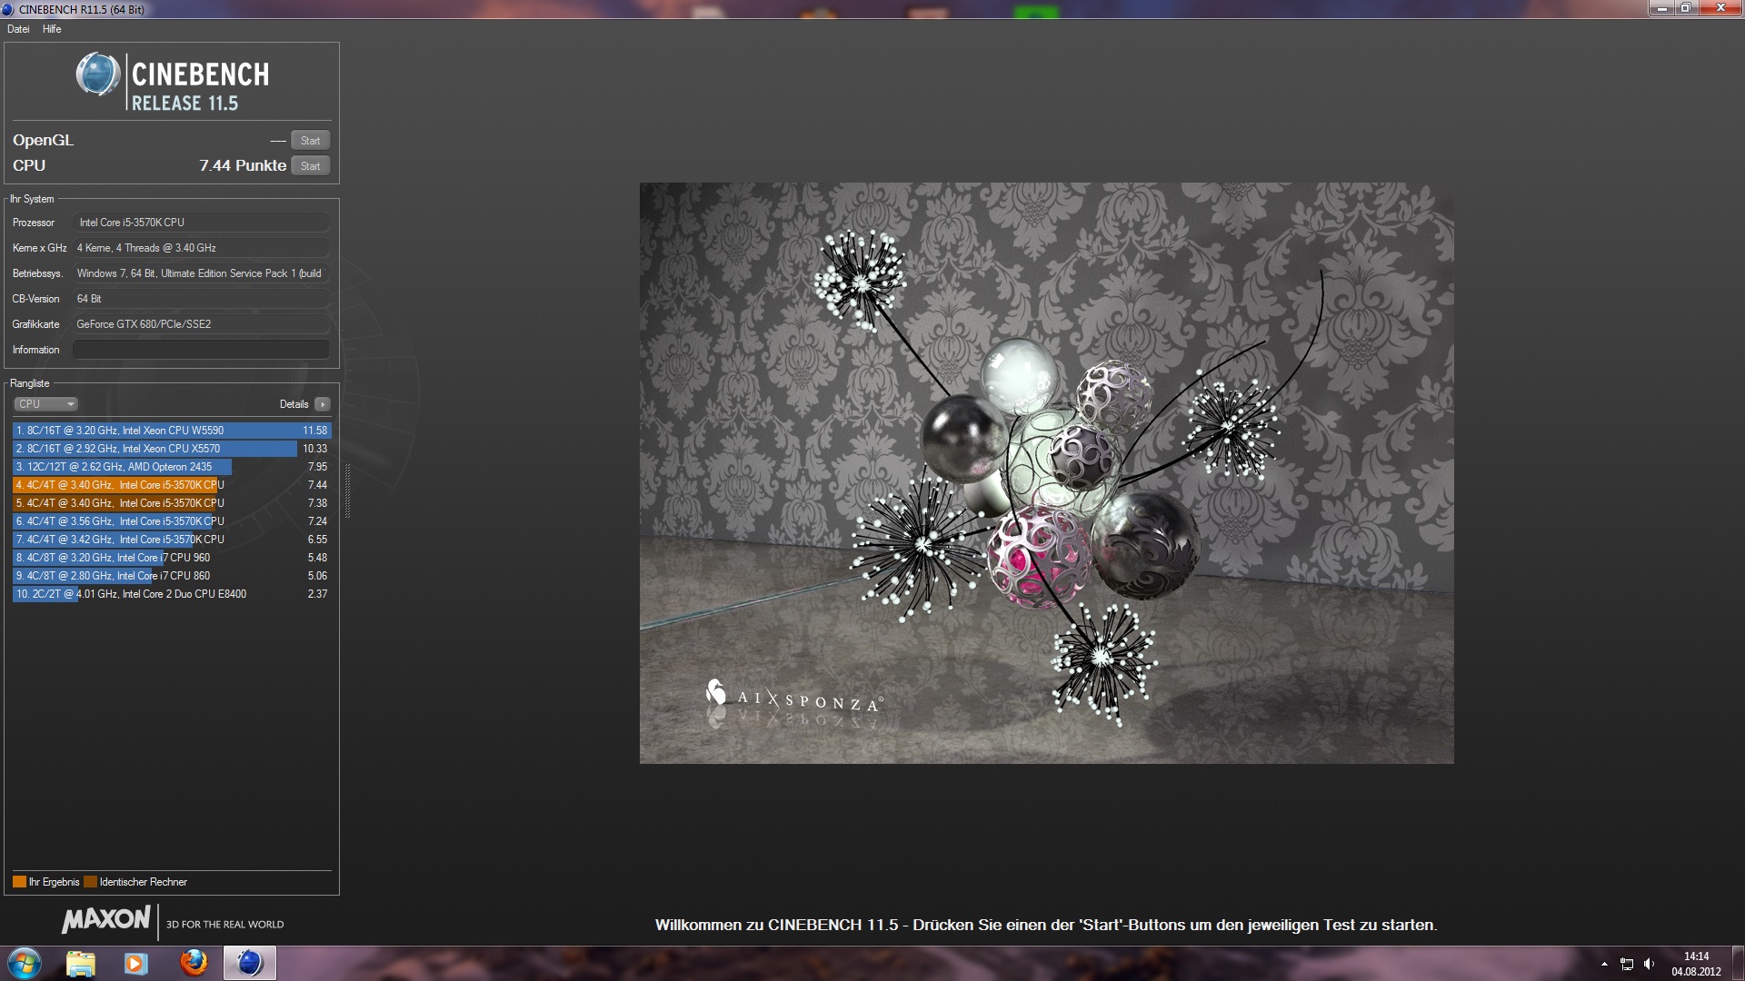The width and height of the screenshot is (1745, 981).
Task: Open the Datei menu
Action: click(18, 29)
